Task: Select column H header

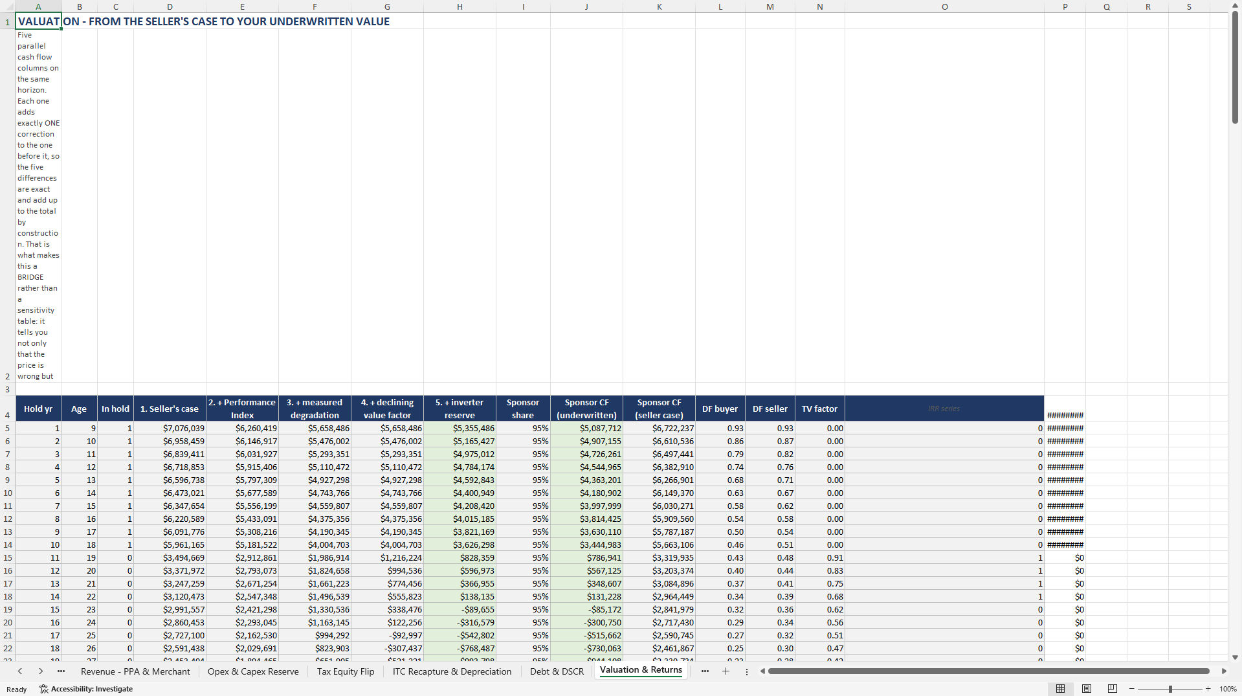Action: coord(460,6)
